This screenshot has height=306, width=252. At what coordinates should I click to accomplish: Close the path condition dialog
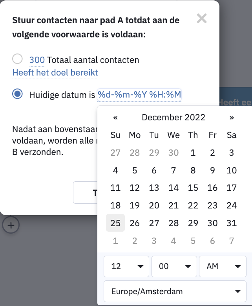tap(202, 18)
